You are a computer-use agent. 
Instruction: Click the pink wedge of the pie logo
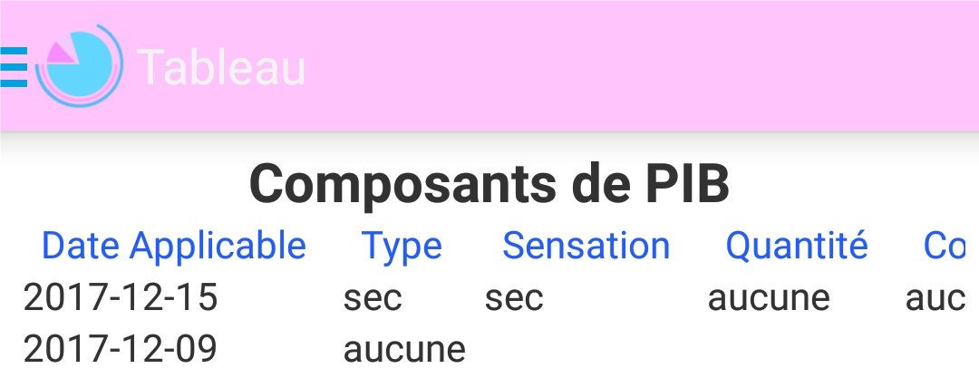(61, 53)
